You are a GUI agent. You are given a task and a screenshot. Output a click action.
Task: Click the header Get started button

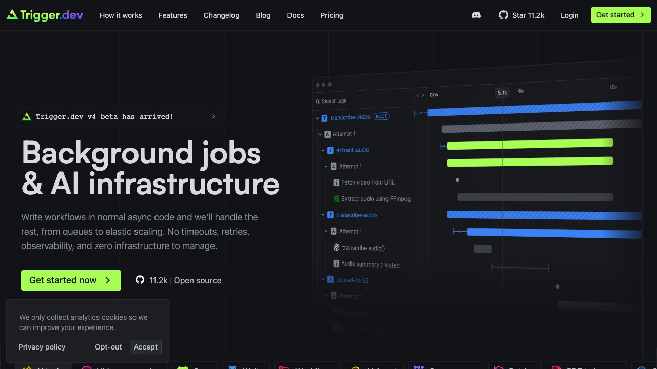pos(621,15)
